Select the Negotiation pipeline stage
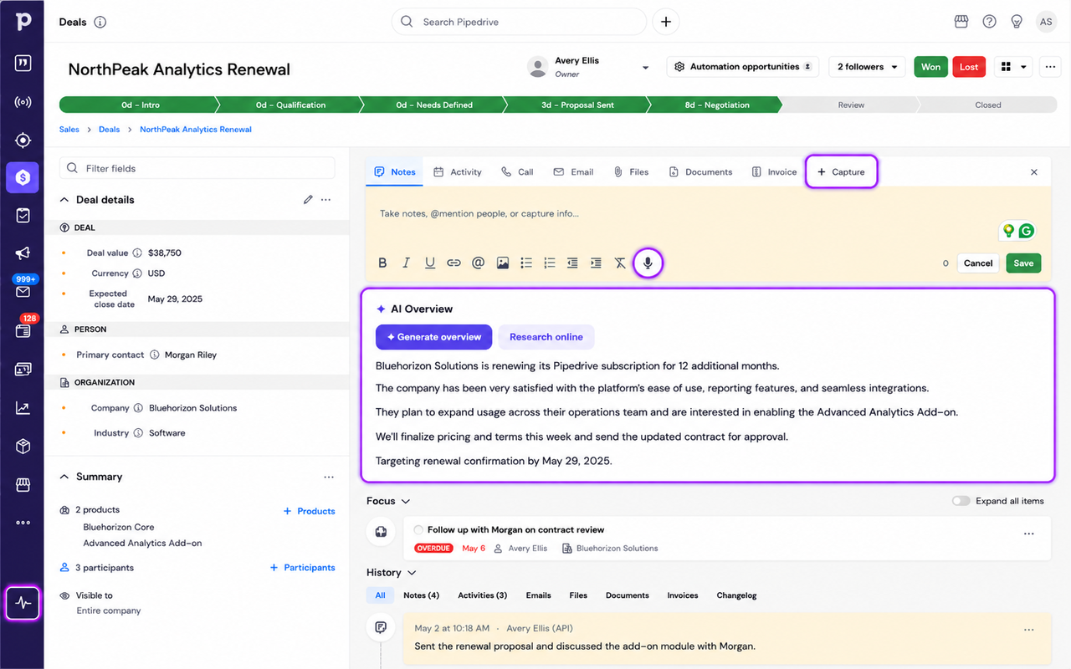 coord(716,105)
